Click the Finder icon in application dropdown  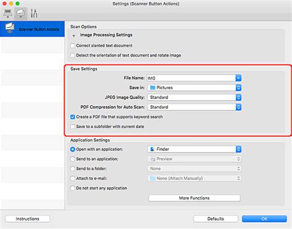[x=153, y=149]
